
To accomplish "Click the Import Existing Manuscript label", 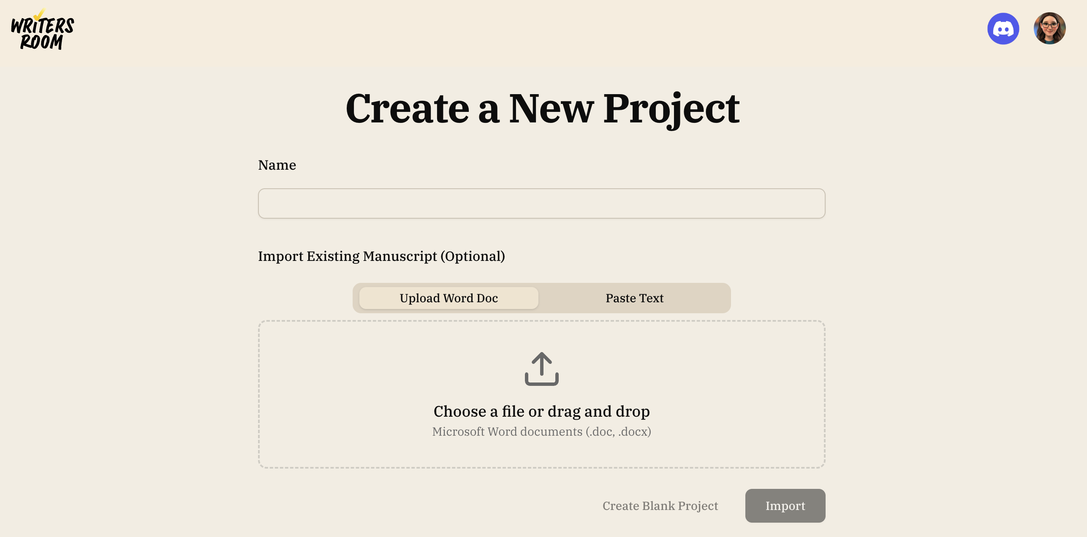I will click(x=381, y=256).
